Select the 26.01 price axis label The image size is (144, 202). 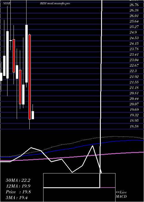[134, 16]
